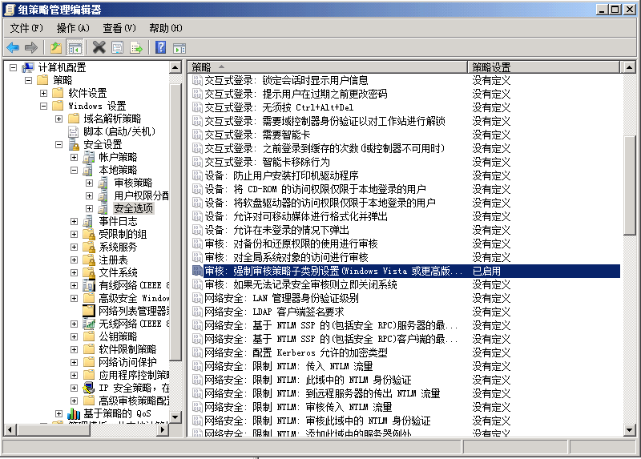Sort by the 策略设置 column header
This screenshot has height=459, width=641.
tap(544, 66)
